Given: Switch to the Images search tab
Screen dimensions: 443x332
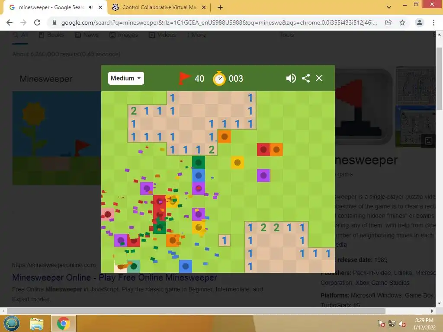Looking at the screenshot, I should click(123, 35).
